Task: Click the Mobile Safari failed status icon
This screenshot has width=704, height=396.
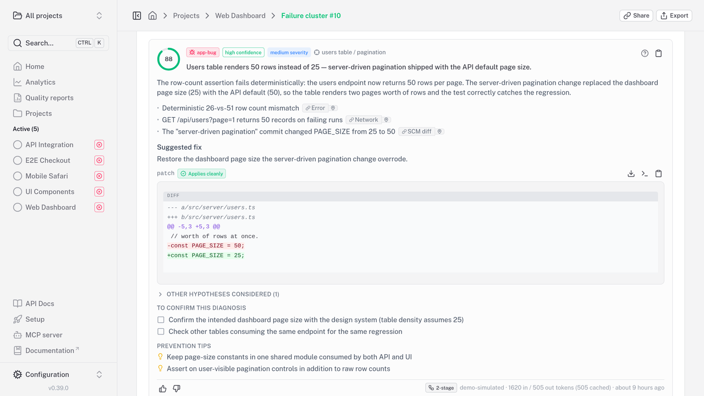Action: 99,176
